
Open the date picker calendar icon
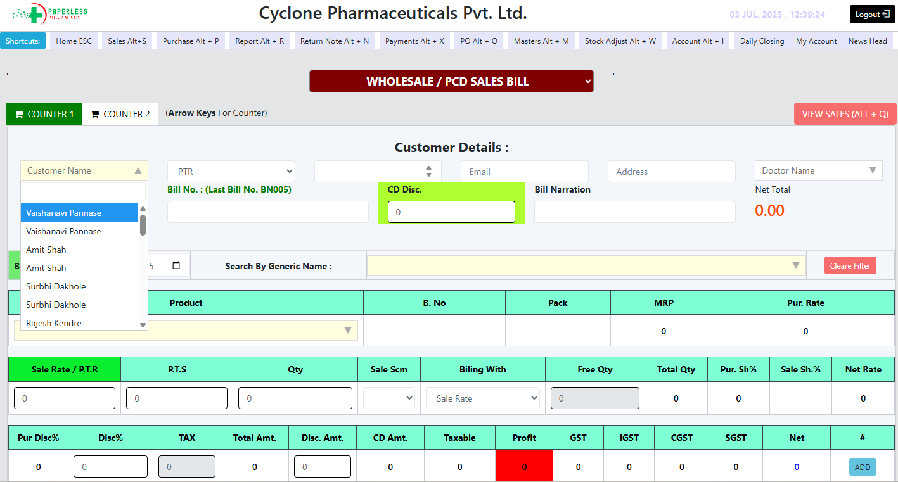[x=176, y=266]
